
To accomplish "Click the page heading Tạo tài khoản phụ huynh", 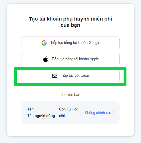I will (x=70, y=19).
